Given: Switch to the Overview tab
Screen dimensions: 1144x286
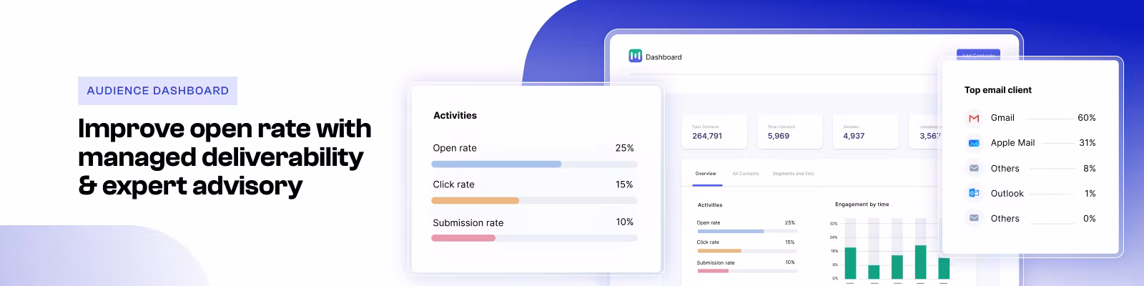Looking at the screenshot, I should coord(706,174).
